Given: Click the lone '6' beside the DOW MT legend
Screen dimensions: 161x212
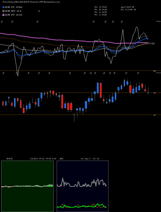Looking at the screenshot, I should (x=39, y=11).
